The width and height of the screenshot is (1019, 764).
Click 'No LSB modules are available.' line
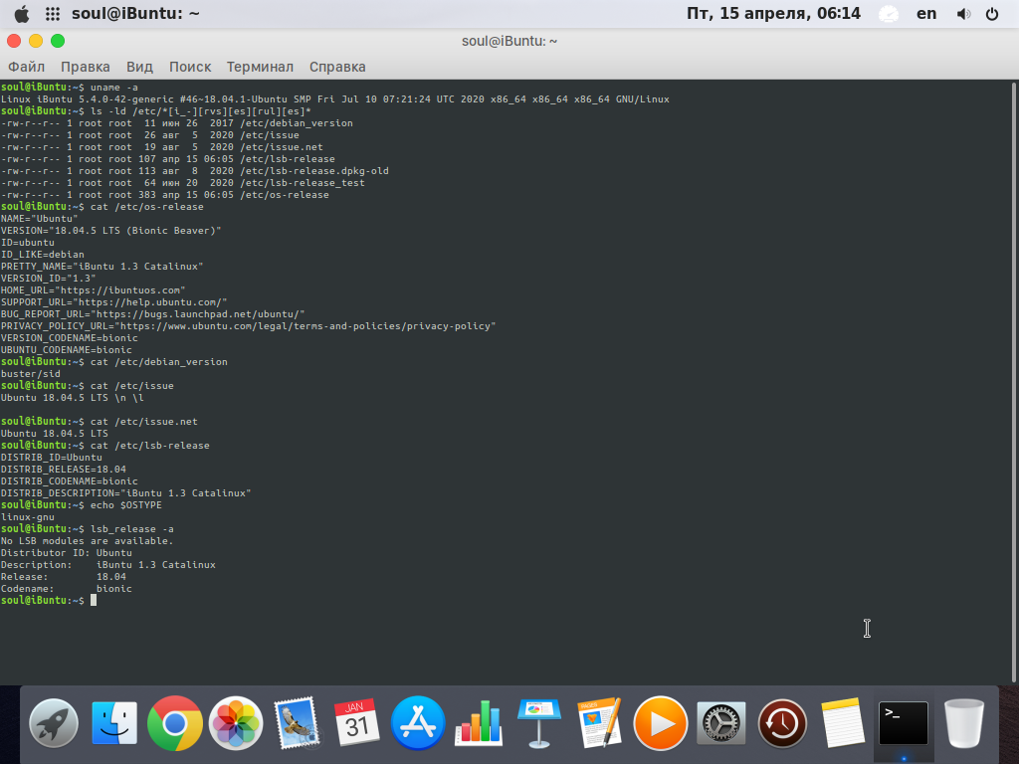(88, 541)
